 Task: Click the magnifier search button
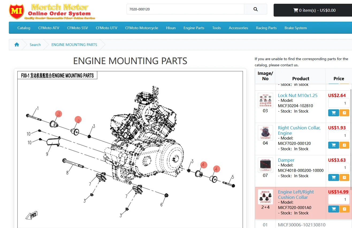click(255, 9)
